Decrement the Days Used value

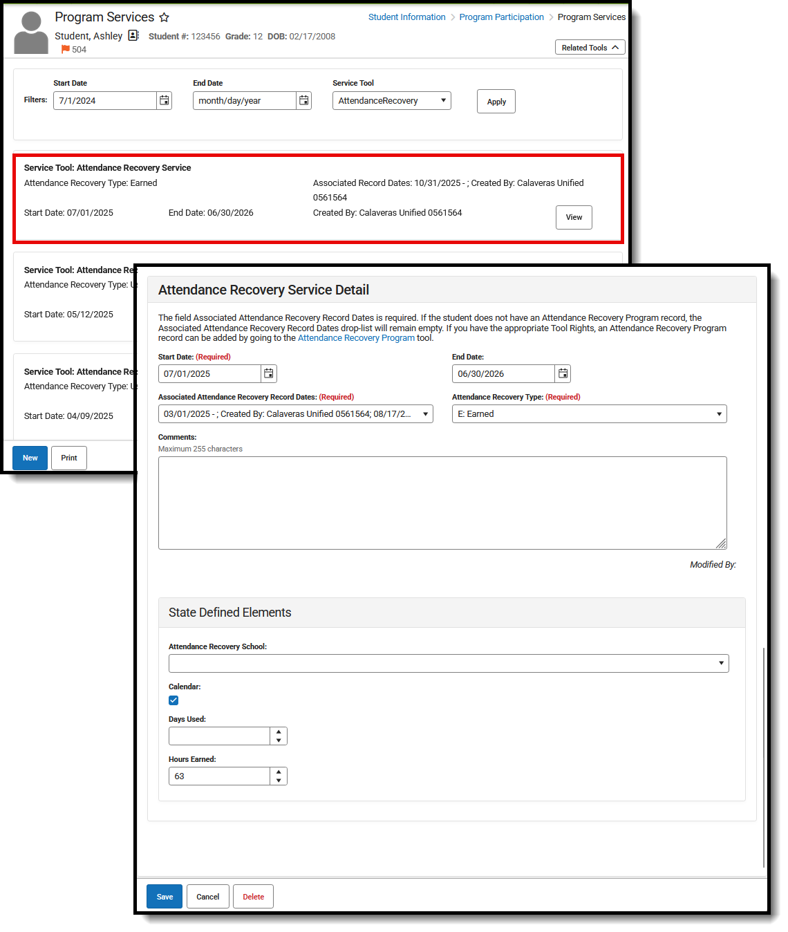tap(279, 740)
